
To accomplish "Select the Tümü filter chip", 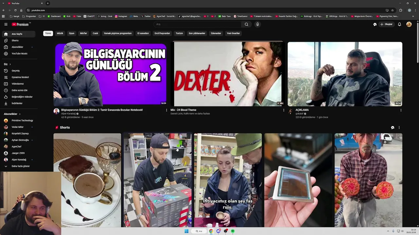I will click(48, 33).
